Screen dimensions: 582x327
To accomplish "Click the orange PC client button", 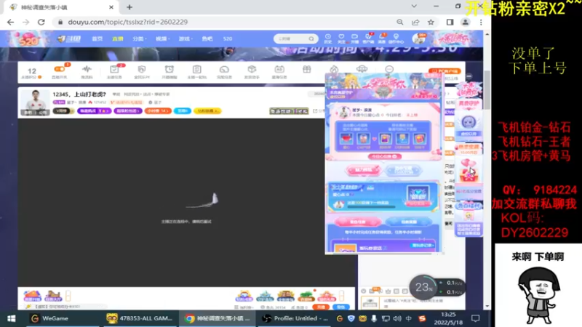I will click(445, 70).
